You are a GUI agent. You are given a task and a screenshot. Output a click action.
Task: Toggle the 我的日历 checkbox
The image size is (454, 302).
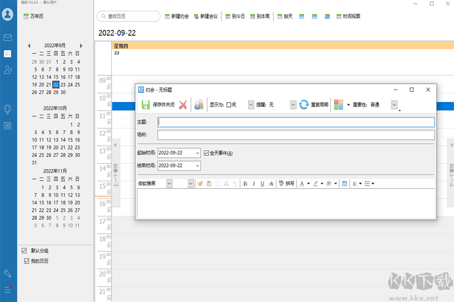(x=27, y=261)
